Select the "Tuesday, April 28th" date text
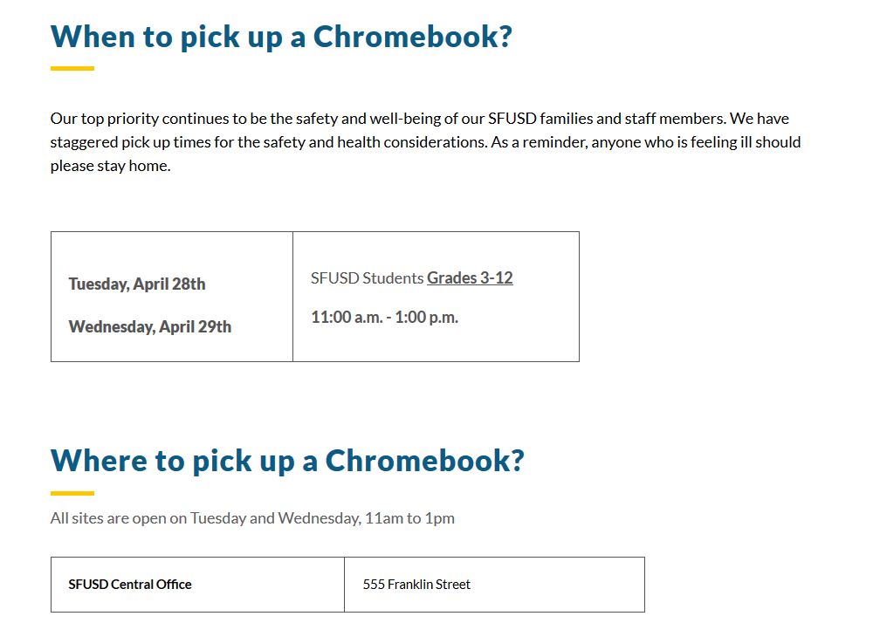880x623 pixels. [137, 284]
